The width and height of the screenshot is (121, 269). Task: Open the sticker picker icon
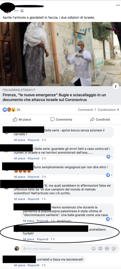(114, 249)
